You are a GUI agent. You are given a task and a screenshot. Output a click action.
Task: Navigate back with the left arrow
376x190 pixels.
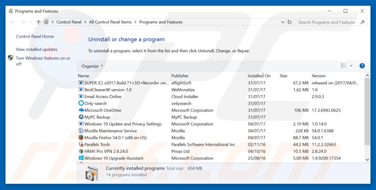[12, 22]
